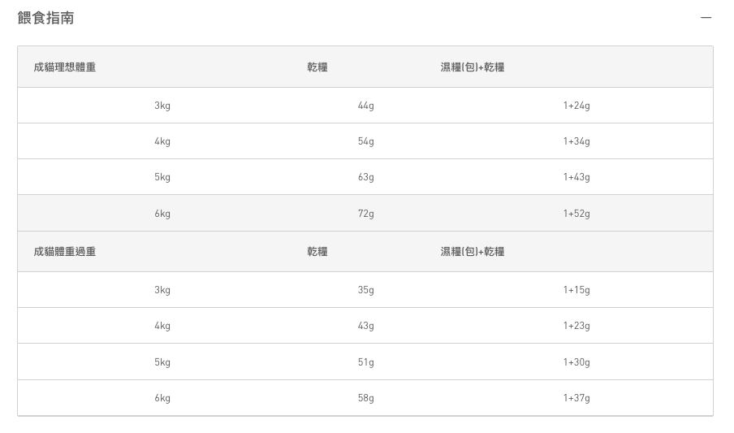Select the 1+30g cell
734x433 pixels.
[x=576, y=362]
